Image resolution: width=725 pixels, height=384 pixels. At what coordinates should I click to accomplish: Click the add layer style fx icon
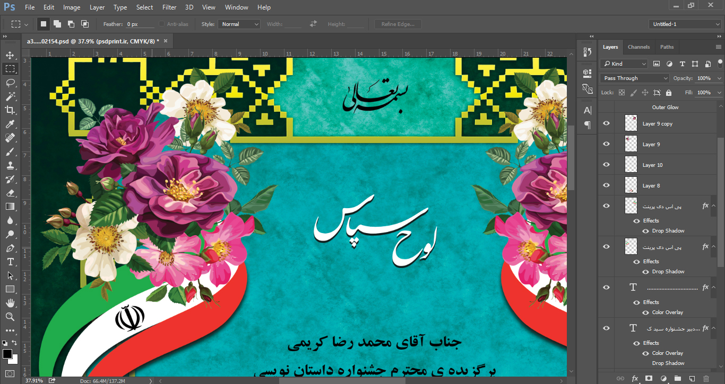635,379
